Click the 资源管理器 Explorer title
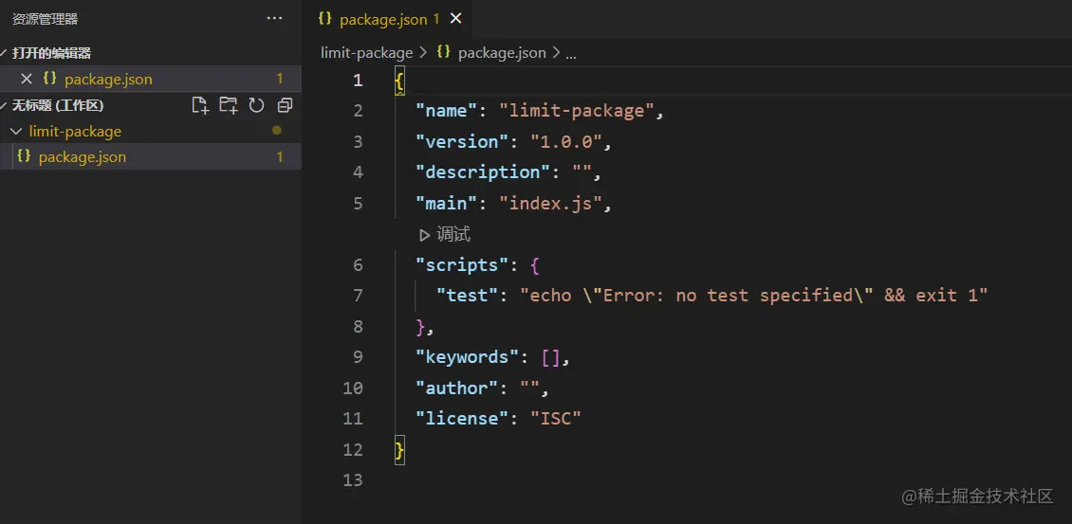Viewport: 1072px width, 524px height. (x=46, y=19)
